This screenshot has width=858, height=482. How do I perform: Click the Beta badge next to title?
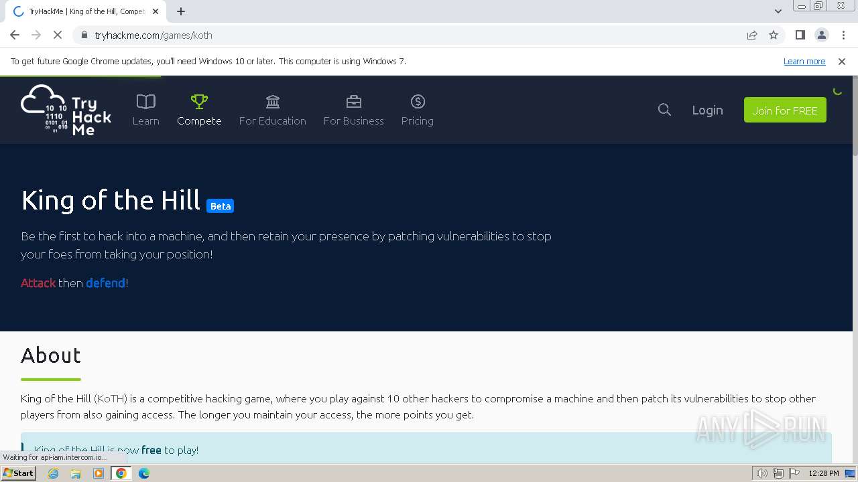[220, 206]
